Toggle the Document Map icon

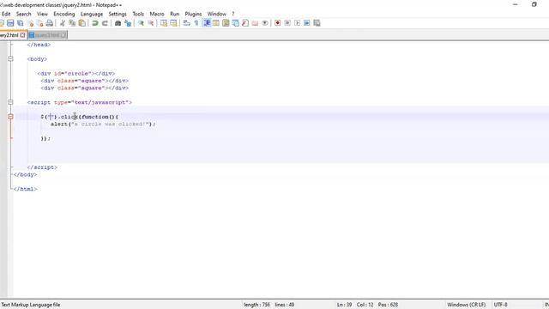[226, 23]
